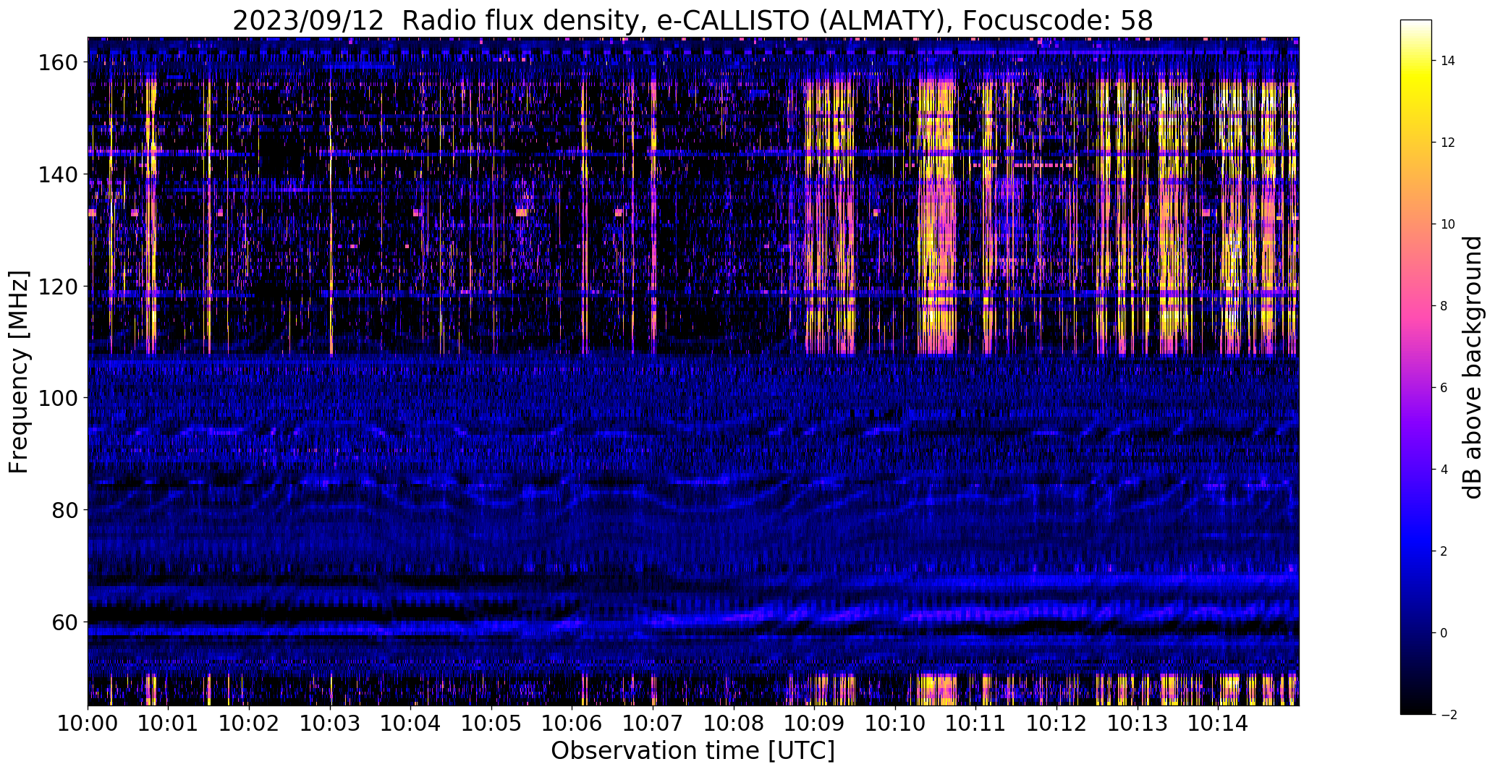Click the colorbar tick label 12
Screen dimensions: 1495x772
tap(1448, 143)
